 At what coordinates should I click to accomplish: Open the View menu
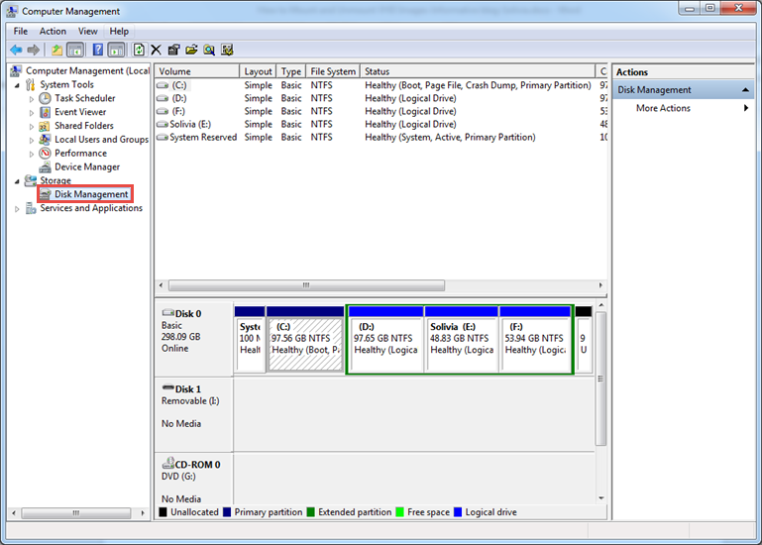88,31
